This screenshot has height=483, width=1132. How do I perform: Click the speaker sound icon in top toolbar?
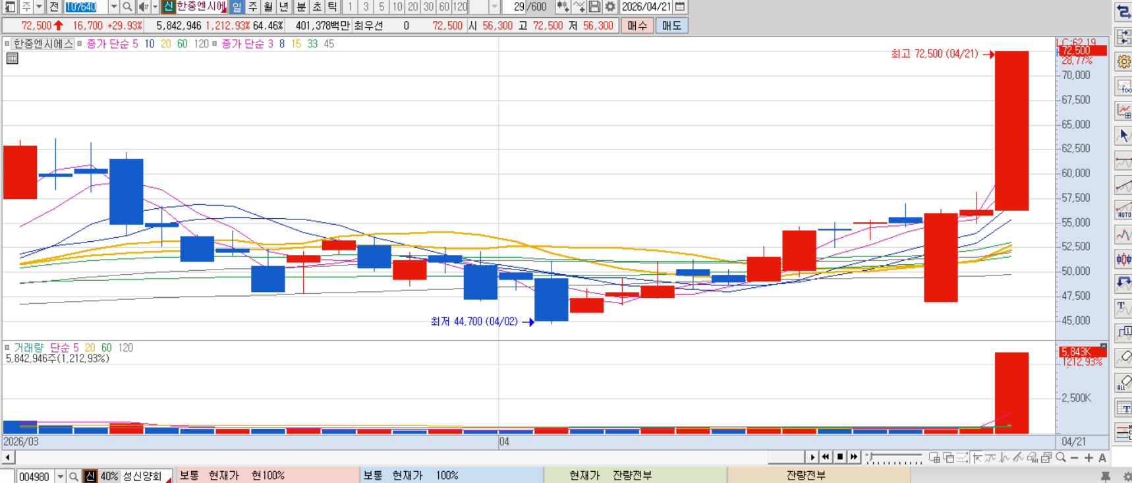point(142,7)
